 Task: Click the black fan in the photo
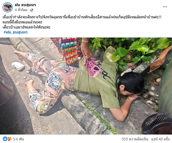tap(157, 124)
